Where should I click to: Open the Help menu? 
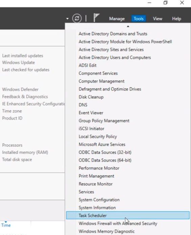[x=176, y=19]
